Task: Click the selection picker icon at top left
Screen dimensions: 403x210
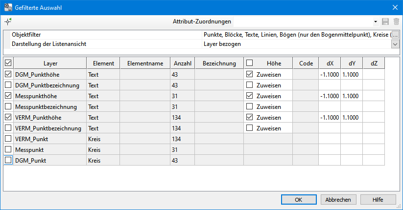Action: 8,21
